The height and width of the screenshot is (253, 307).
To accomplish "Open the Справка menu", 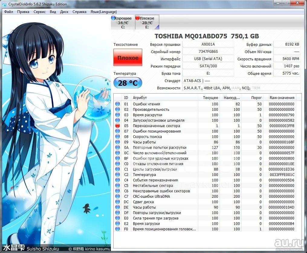I will point(79,12).
